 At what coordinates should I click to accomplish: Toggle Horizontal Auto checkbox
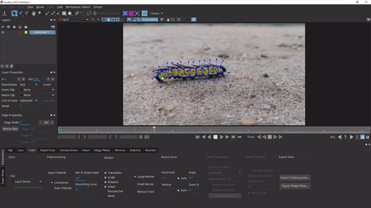179,178
